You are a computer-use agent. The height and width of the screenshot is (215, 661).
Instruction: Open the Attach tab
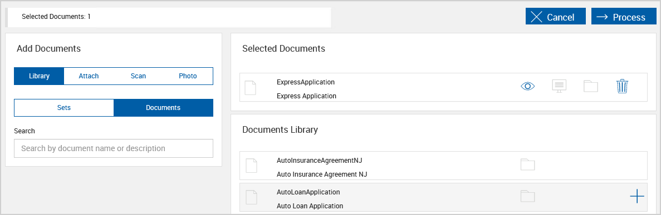[89, 76]
